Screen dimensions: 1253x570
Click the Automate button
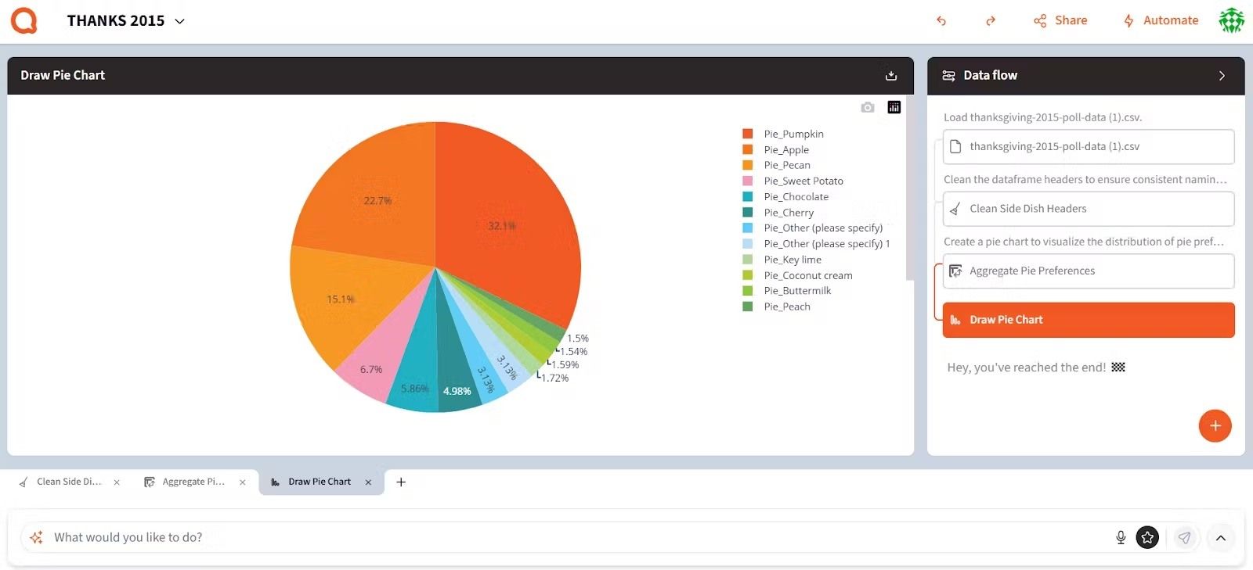pos(1161,21)
